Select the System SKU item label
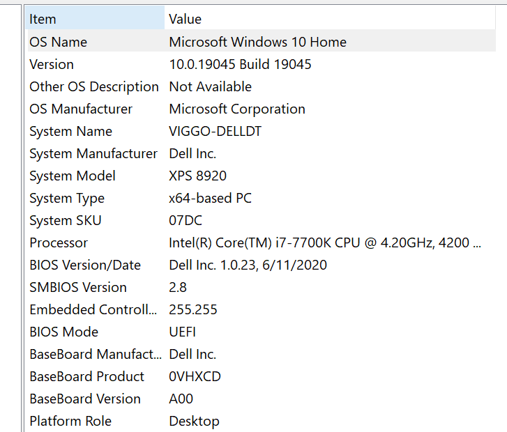The height and width of the screenshot is (432, 507). coord(66,221)
